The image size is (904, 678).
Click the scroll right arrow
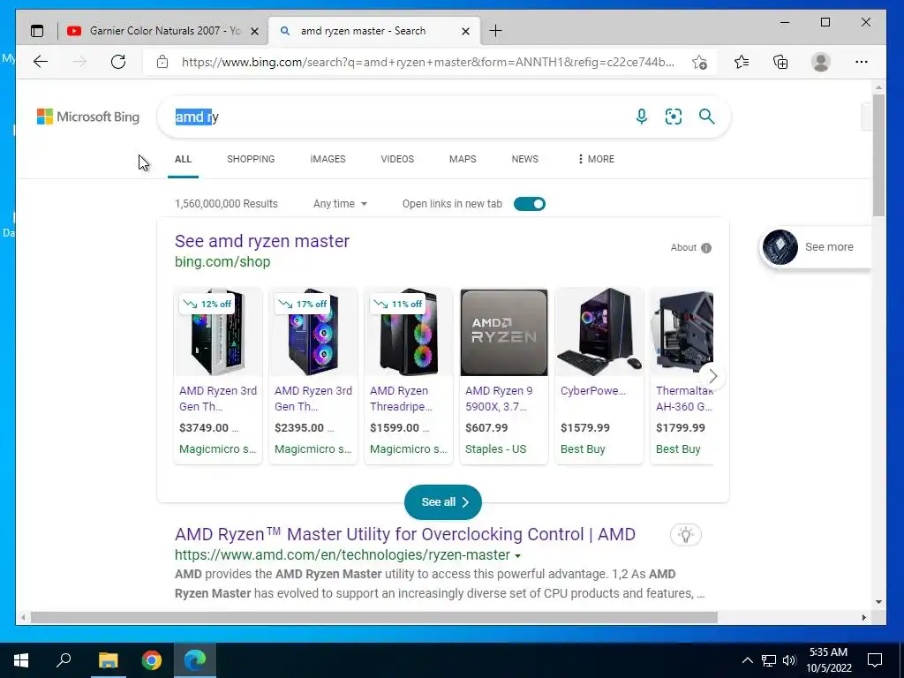point(863,617)
